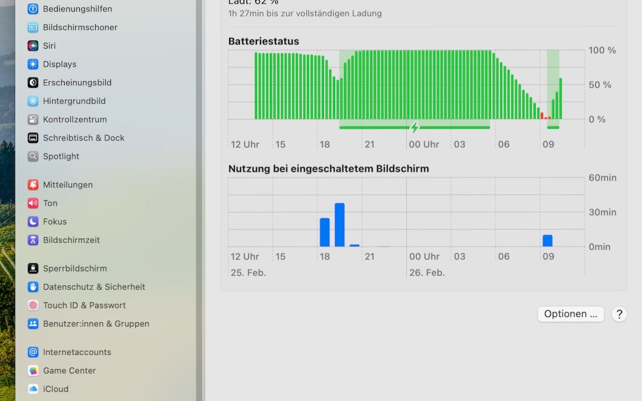This screenshot has height=401, width=642.
Task: Click the iCloud cloud icon
Action: (33, 389)
